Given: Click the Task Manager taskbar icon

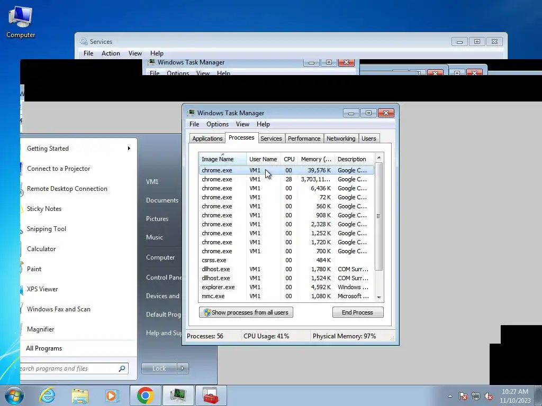Looking at the screenshot, I should (x=178, y=395).
